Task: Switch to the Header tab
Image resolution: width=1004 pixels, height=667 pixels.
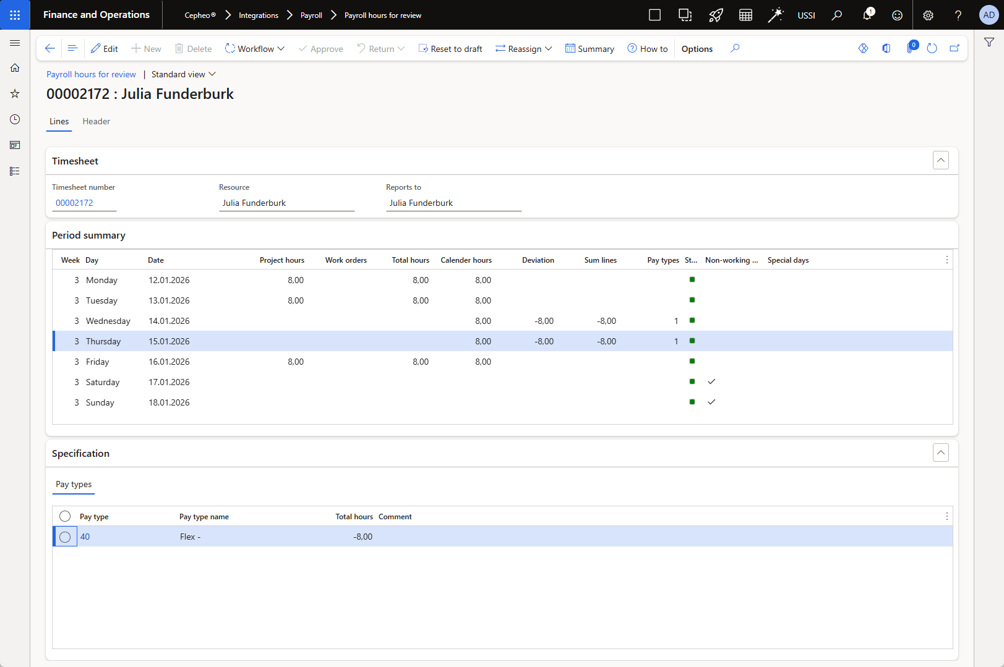Action: 97,121
